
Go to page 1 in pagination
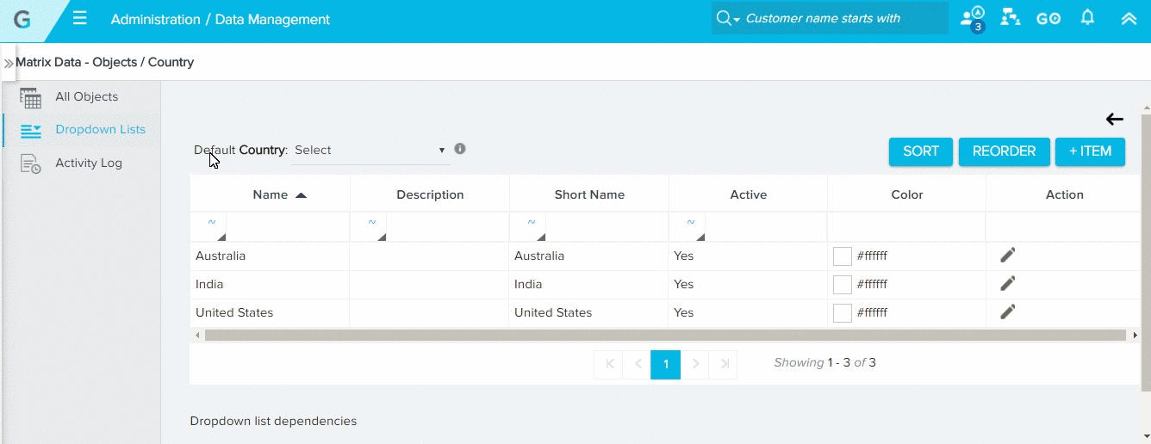[666, 364]
